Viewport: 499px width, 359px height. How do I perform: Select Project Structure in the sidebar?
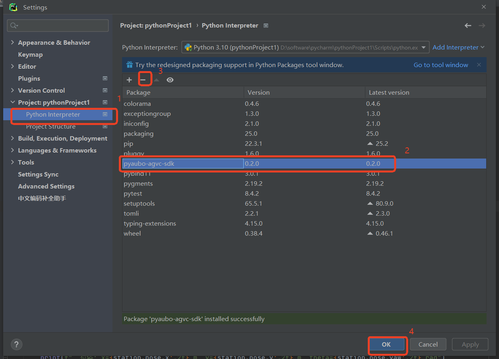point(51,127)
